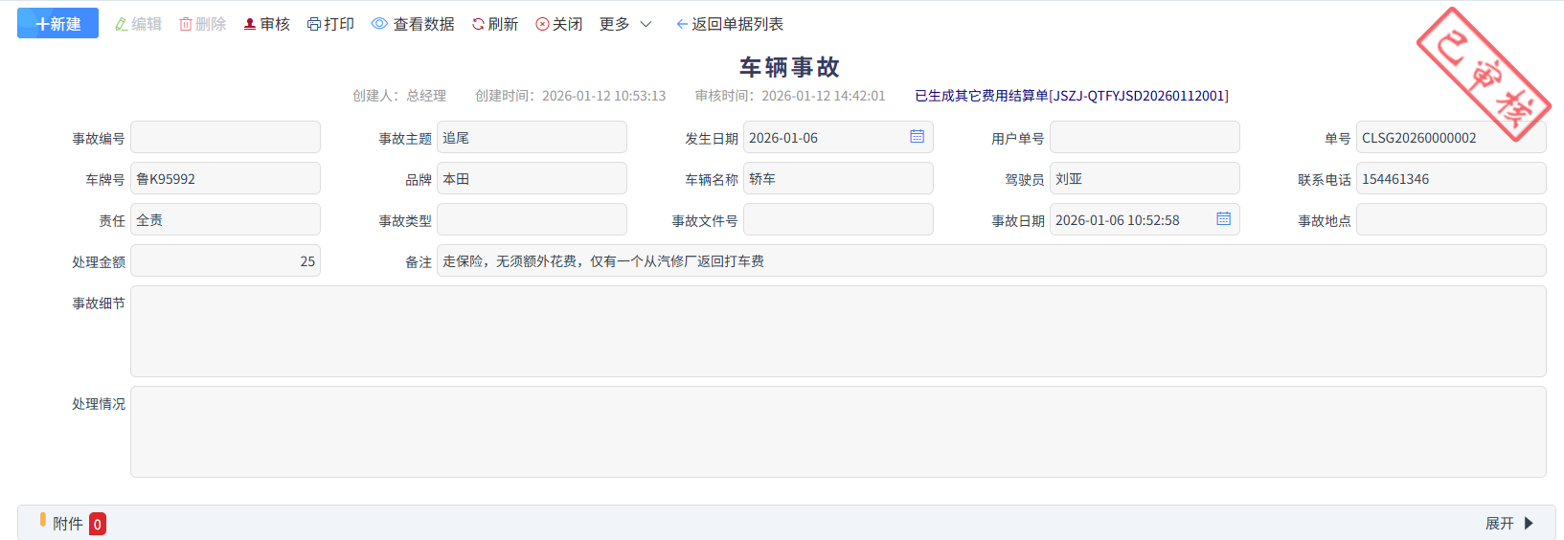Click the 编辑 toolbar item

pyautogui.click(x=138, y=24)
